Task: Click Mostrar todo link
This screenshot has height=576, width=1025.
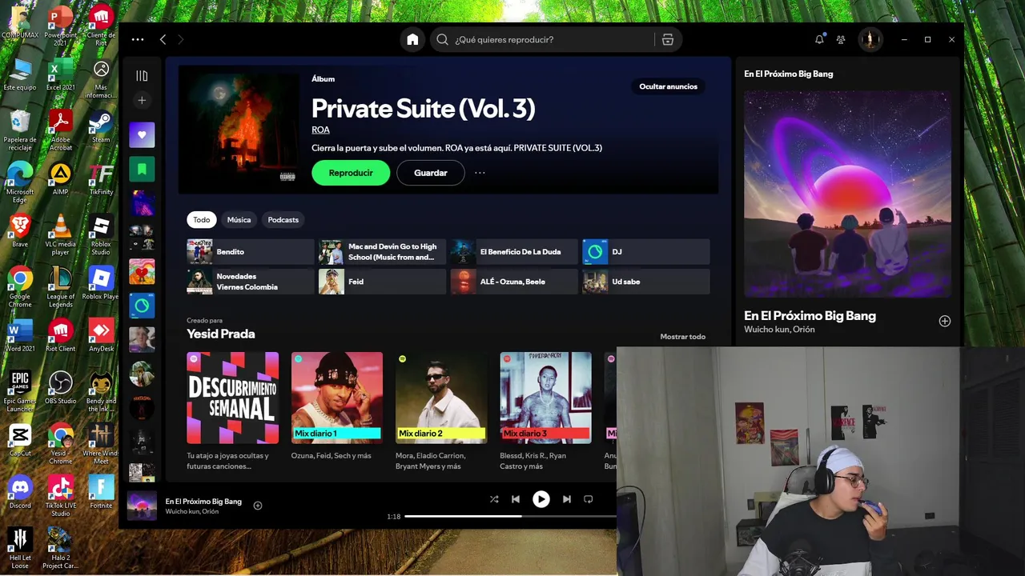Action: (682, 337)
